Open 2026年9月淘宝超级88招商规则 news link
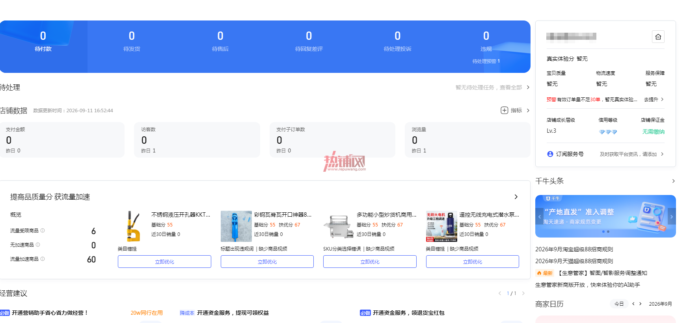The height and width of the screenshot is (323, 689). (574, 249)
